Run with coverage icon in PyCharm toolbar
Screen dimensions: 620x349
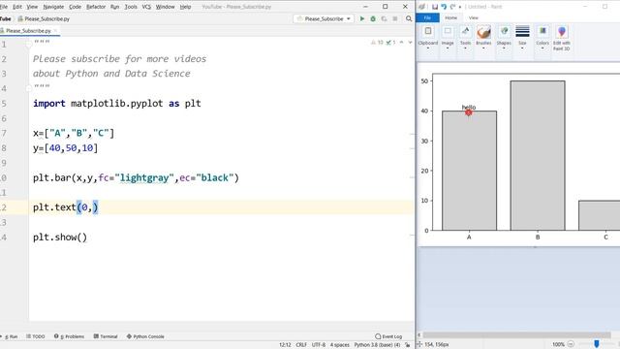click(x=384, y=18)
